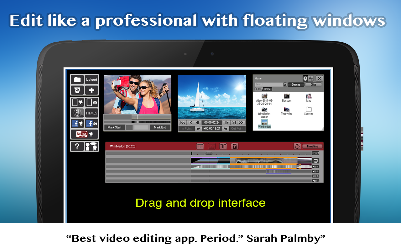
Task: Click the Clips button in file browser
Action: point(313,85)
